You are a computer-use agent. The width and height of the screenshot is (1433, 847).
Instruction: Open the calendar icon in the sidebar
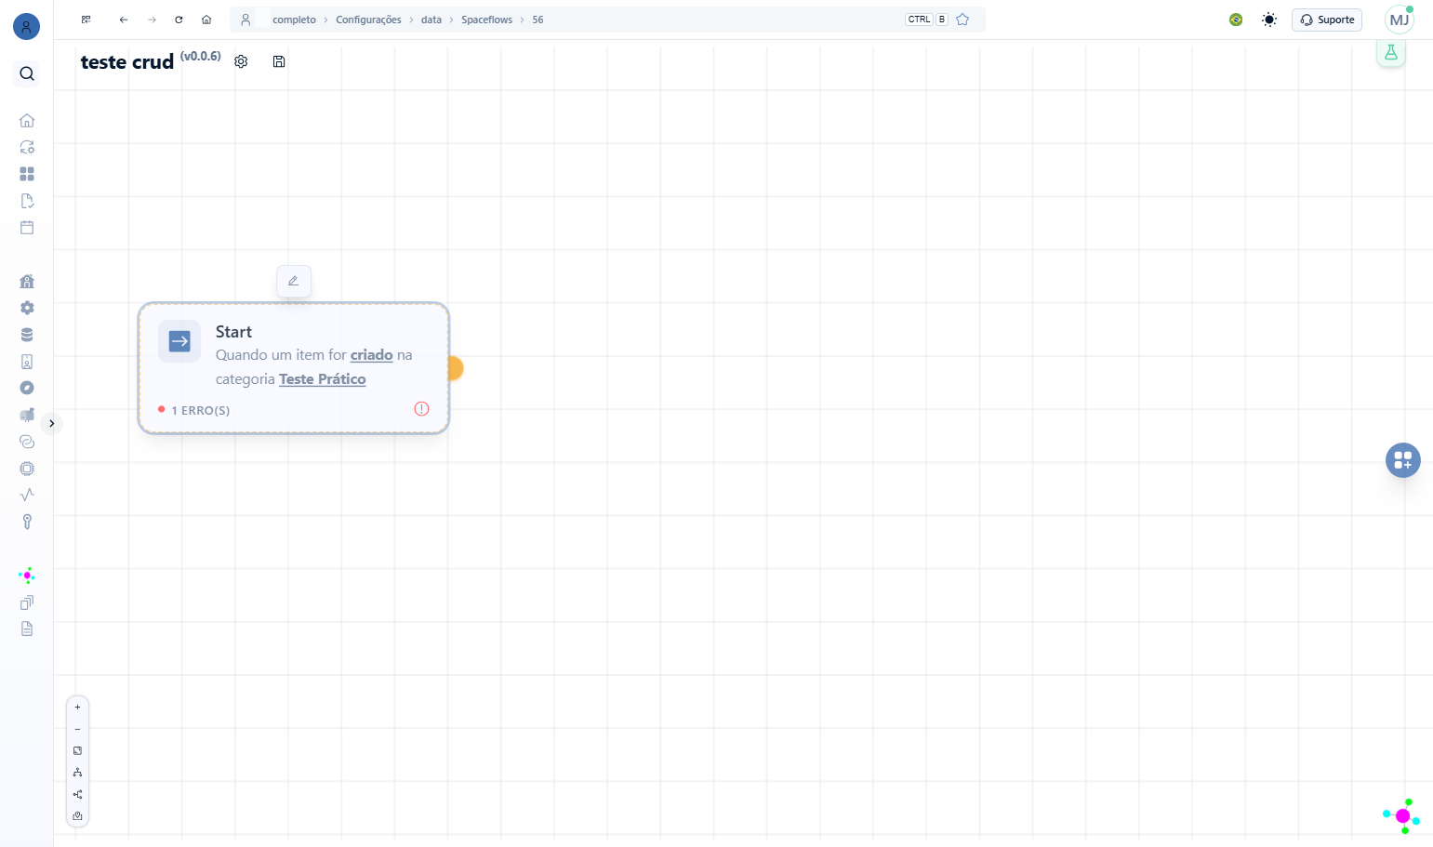coord(27,228)
